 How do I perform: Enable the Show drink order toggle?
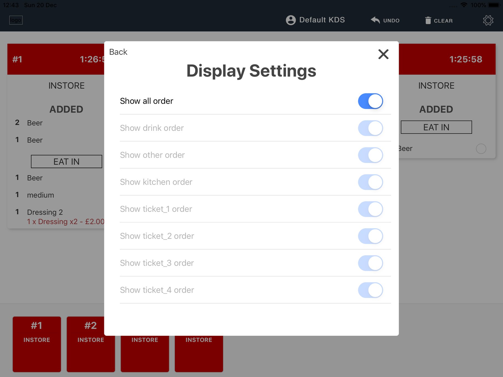370,128
